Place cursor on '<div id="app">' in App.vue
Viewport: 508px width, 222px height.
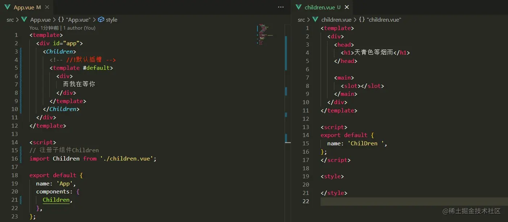(x=59, y=43)
